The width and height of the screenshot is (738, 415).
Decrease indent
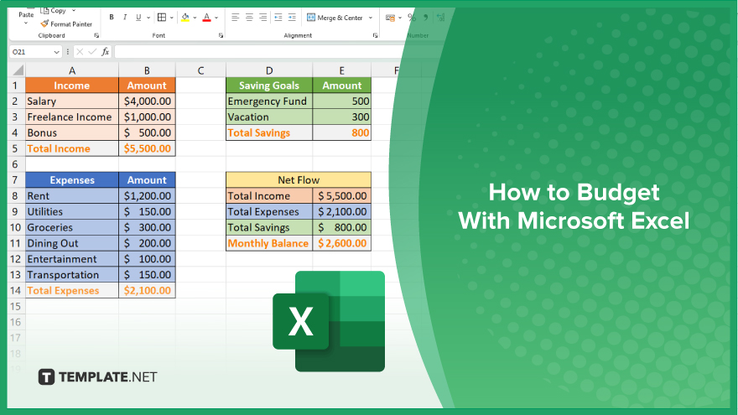[x=278, y=18]
